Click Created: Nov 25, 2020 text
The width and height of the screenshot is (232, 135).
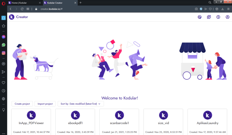tap(163, 132)
